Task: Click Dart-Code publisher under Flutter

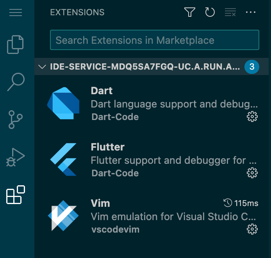Action: (x=115, y=173)
